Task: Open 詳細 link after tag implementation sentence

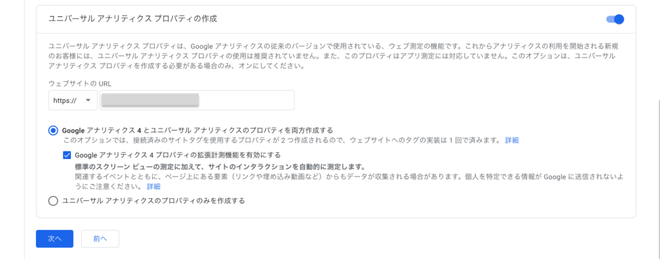Action: [512, 140]
